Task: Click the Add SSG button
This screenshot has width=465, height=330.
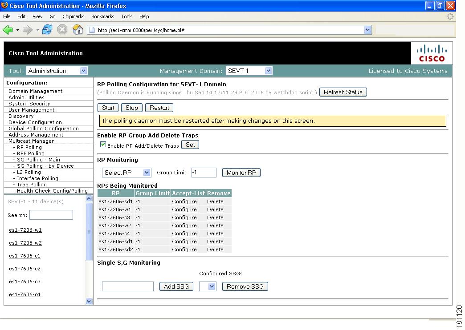Action: (x=176, y=286)
